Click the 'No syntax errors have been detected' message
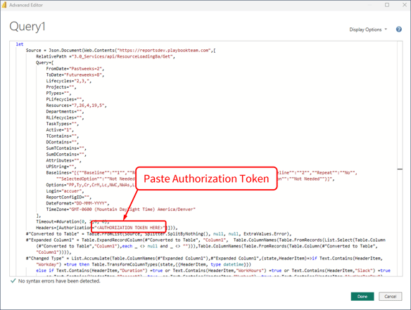Screen dimensions: 411x310 [x=59, y=281]
